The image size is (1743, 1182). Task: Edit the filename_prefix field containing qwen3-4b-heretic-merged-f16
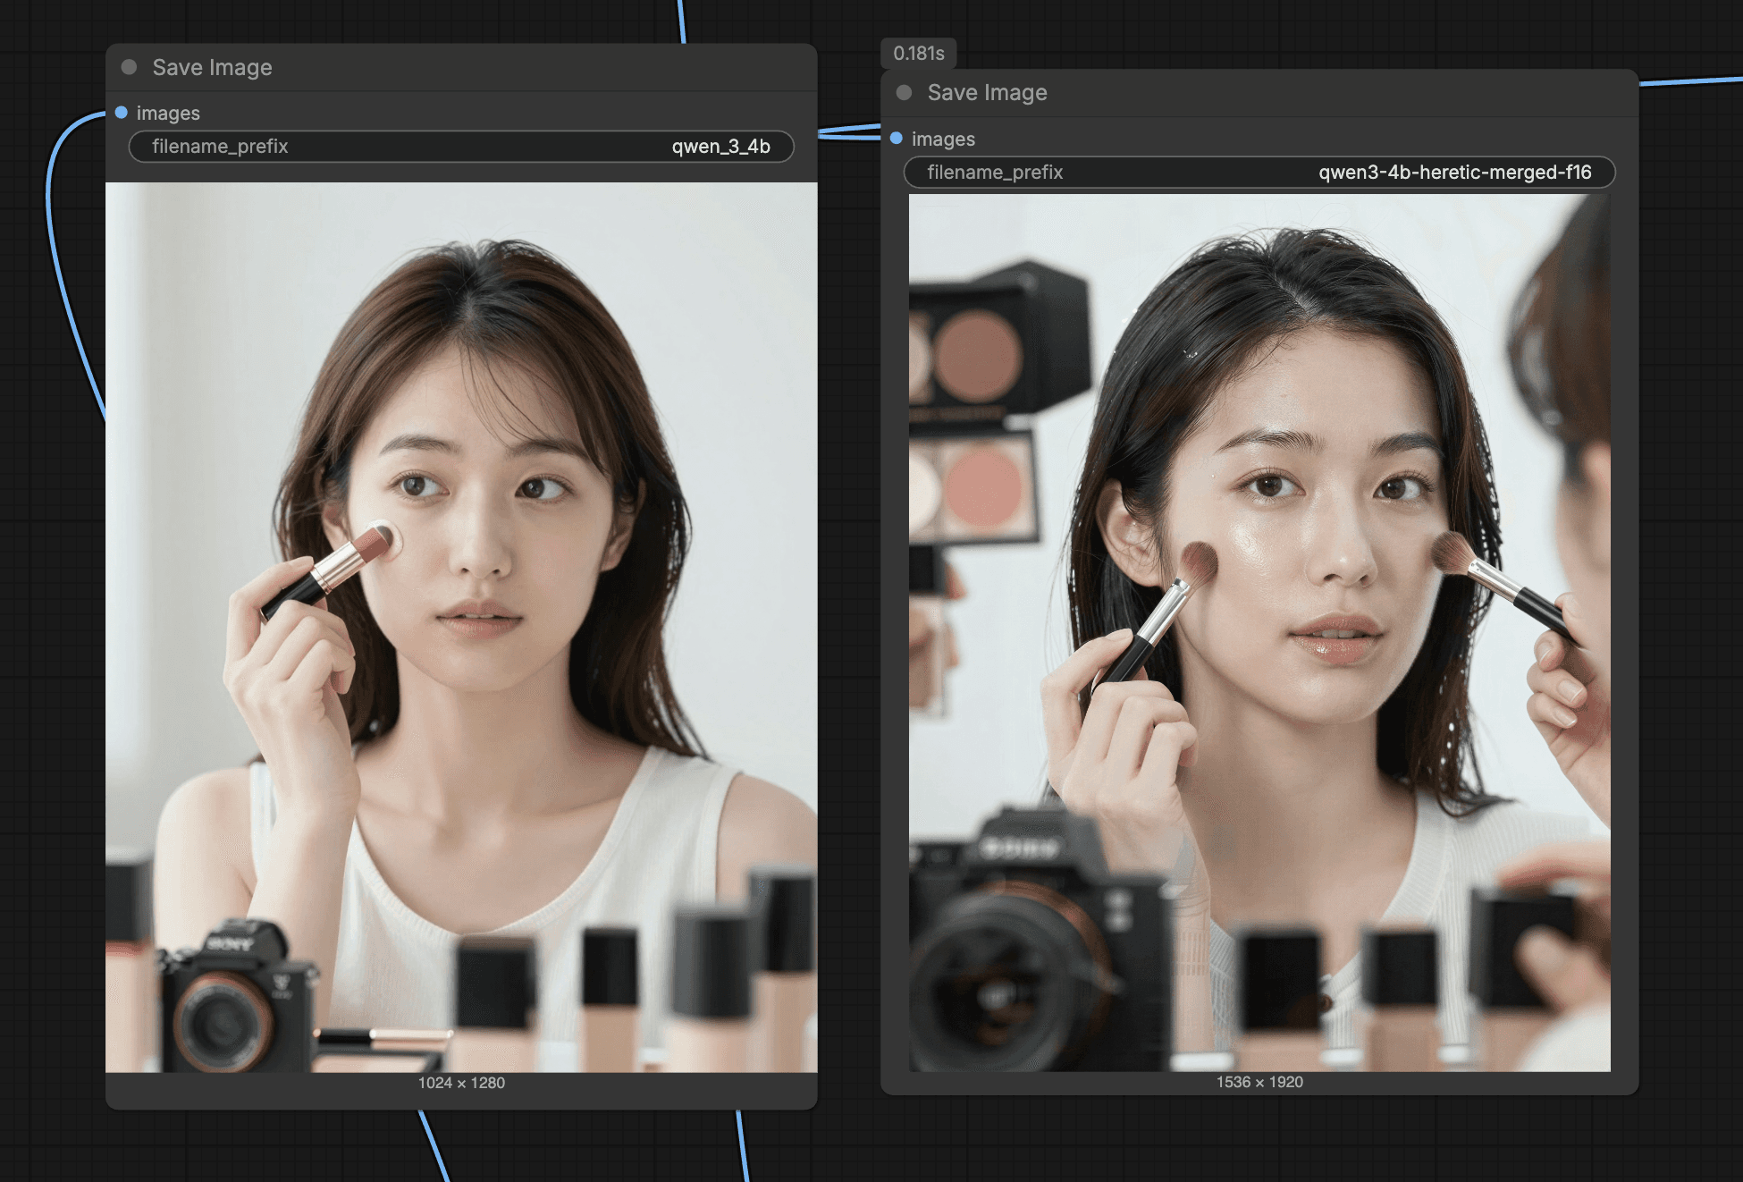coord(1259,173)
